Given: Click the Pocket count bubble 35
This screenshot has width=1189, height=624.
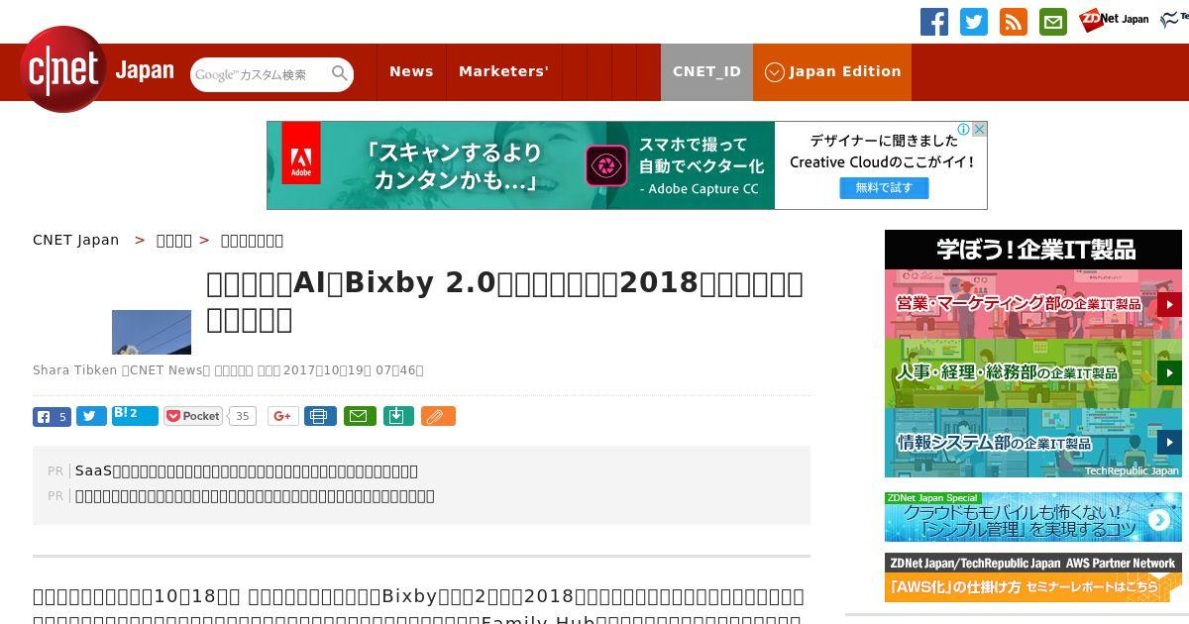Looking at the screenshot, I should pos(242,416).
